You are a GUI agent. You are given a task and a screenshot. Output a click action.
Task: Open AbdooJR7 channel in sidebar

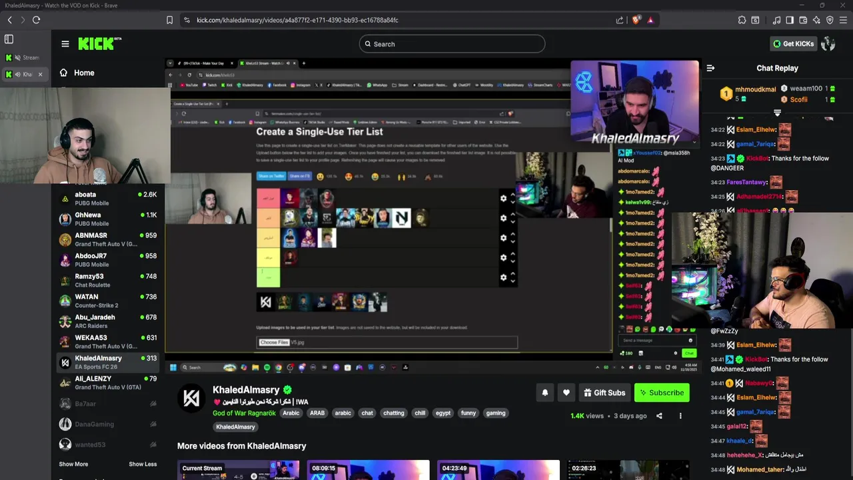(x=107, y=260)
